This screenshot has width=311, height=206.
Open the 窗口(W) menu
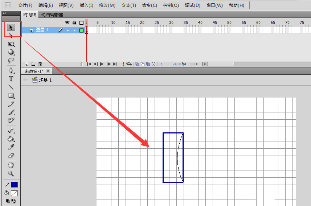tap(214, 5)
